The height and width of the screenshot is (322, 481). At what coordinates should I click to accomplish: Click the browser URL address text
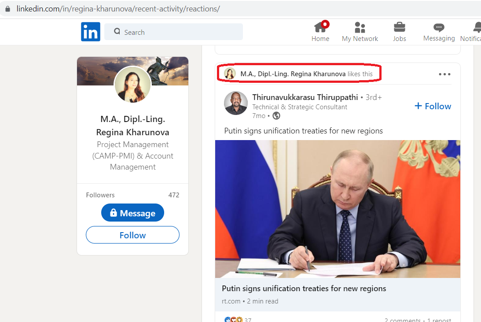point(118,9)
